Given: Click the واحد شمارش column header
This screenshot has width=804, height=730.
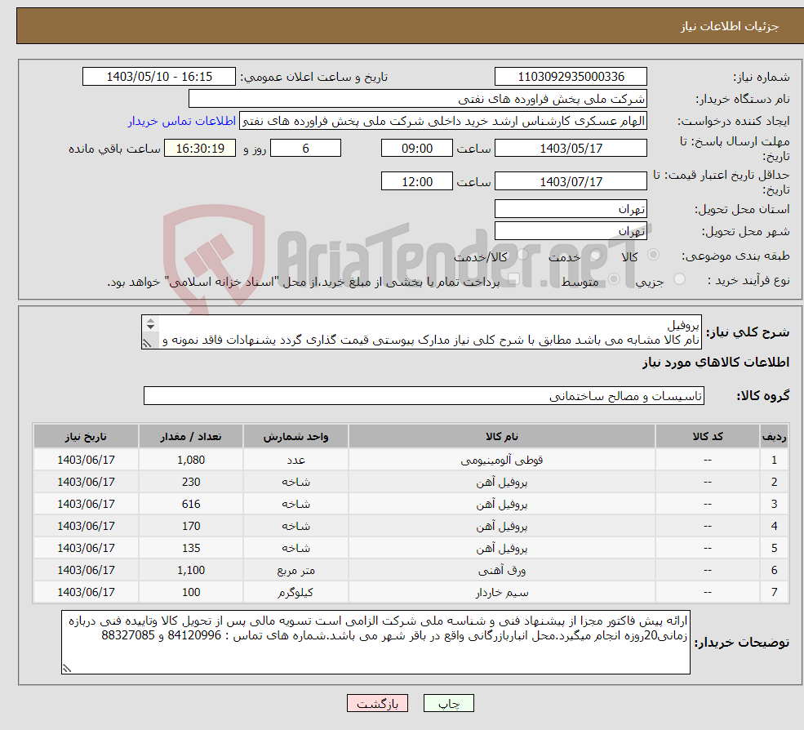Looking at the screenshot, I should coord(295,437).
